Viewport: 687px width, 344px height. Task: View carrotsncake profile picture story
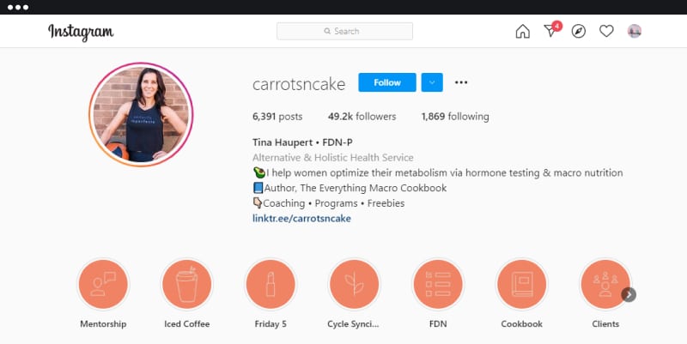point(141,114)
